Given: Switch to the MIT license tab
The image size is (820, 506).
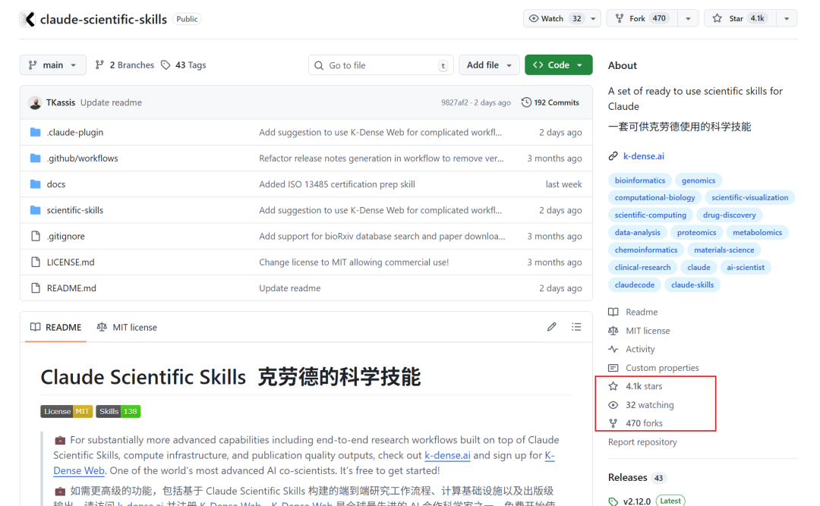Looking at the screenshot, I should coord(127,327).
